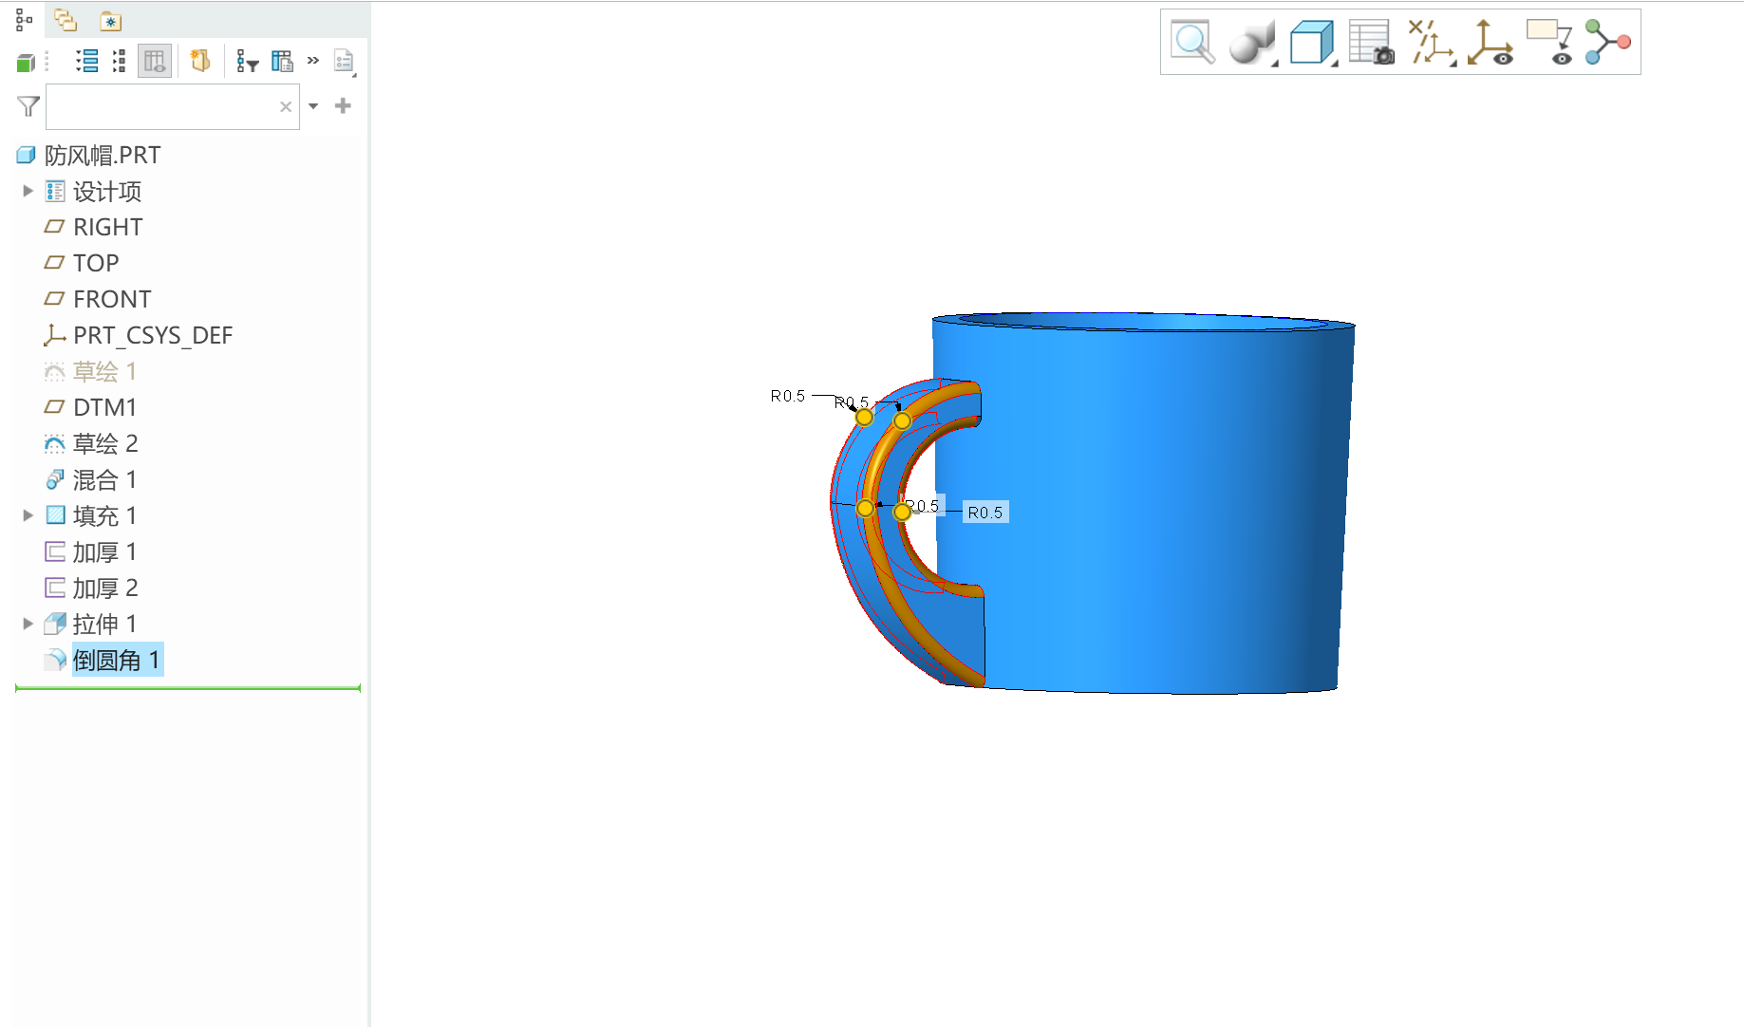
Task: Select the 加厚 1 thicken feature
Action: [x=104, y=551]
